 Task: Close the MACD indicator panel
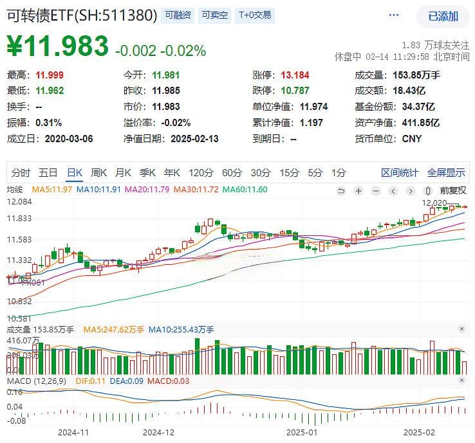pyautogui.click(x=461, y=381)
